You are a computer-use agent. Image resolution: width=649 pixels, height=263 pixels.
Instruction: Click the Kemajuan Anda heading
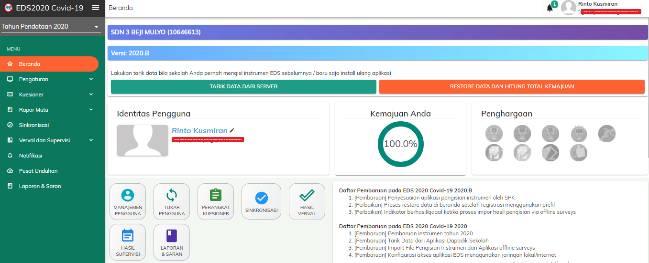400,114
